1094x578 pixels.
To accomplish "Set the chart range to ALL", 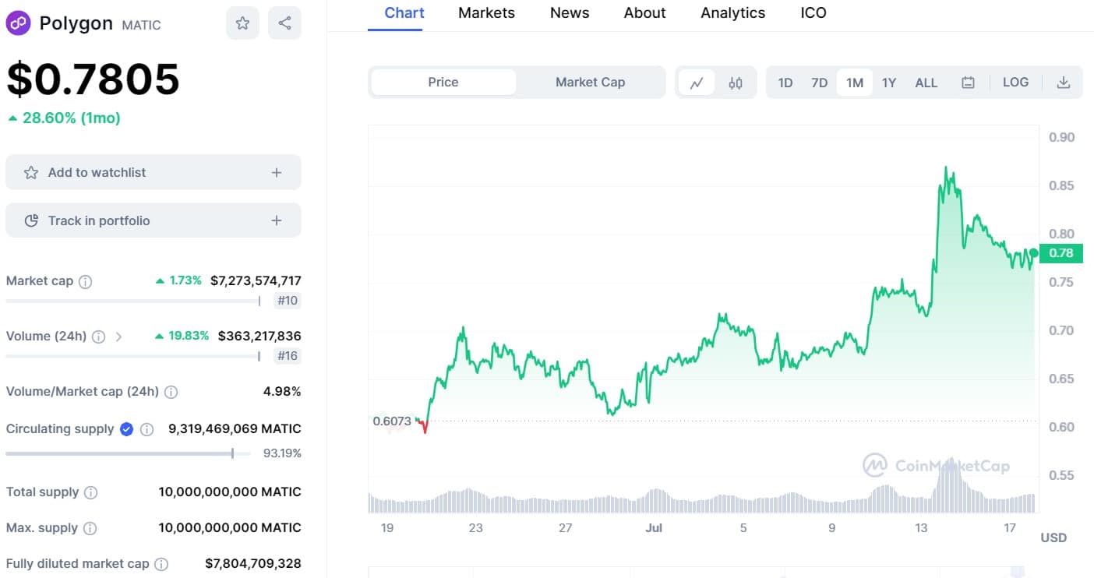I will [x=926, y=83].
